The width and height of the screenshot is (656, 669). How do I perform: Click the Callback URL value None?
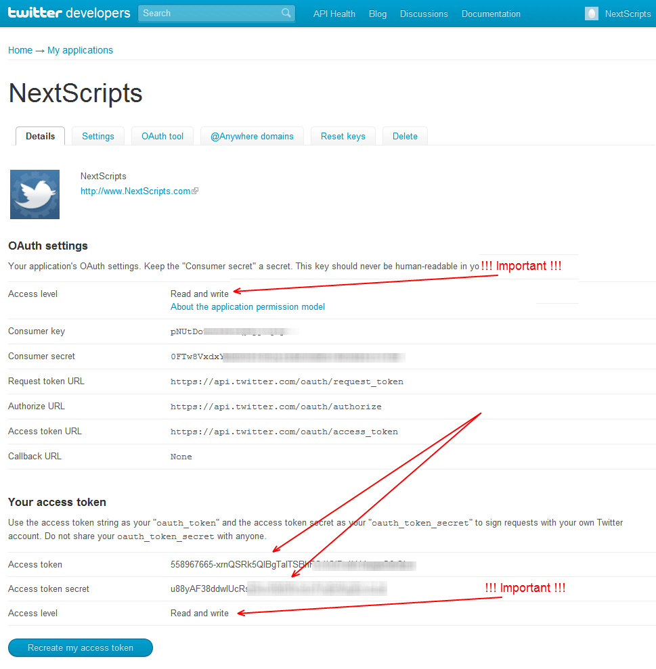(181, 457)
